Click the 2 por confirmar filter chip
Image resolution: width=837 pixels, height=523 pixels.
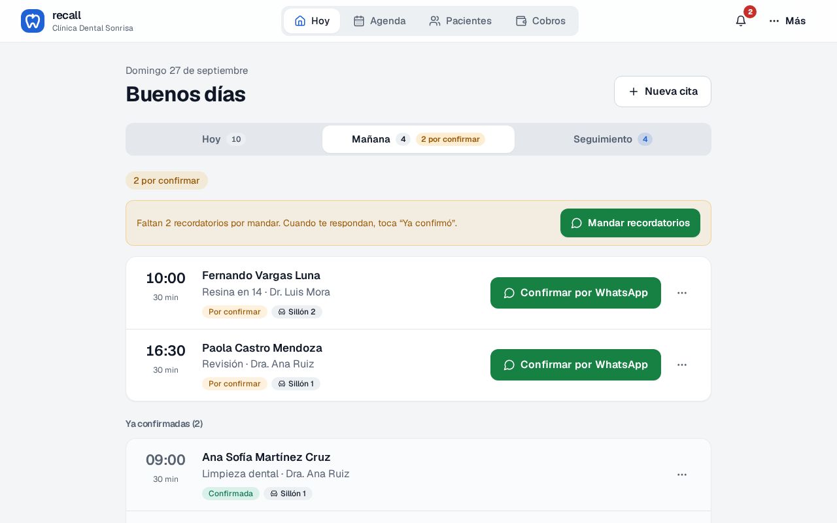click(x=167, y=180)
